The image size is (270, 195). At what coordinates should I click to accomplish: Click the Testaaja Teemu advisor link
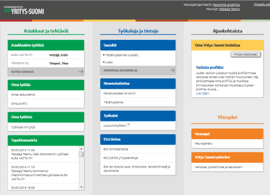tap(229, 9)
